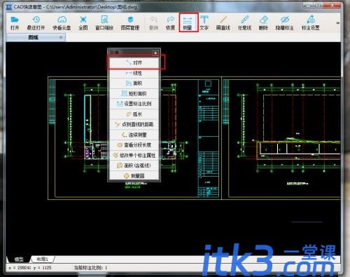350x277 pixels.
Task: Close the measure popup panel
Action: coord(155,53)
